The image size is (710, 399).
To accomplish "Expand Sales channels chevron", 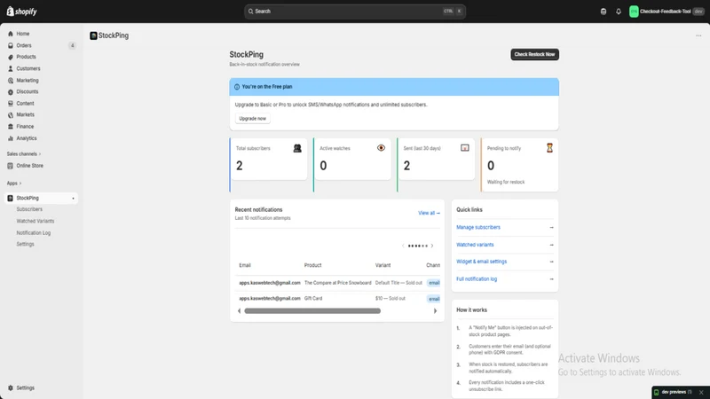I will 40,154.
